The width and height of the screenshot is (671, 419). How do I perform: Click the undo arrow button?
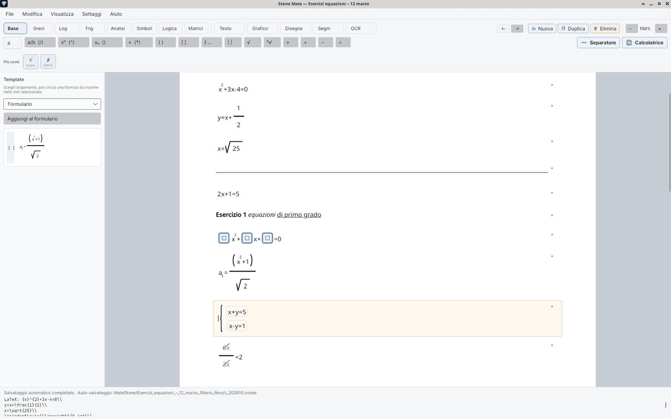click(x=503, y=29)
